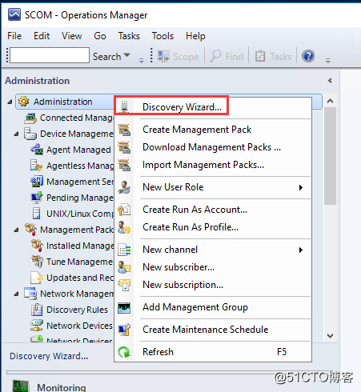
Task: Collapse the Administration navigation pane
Action: (330, 80)
